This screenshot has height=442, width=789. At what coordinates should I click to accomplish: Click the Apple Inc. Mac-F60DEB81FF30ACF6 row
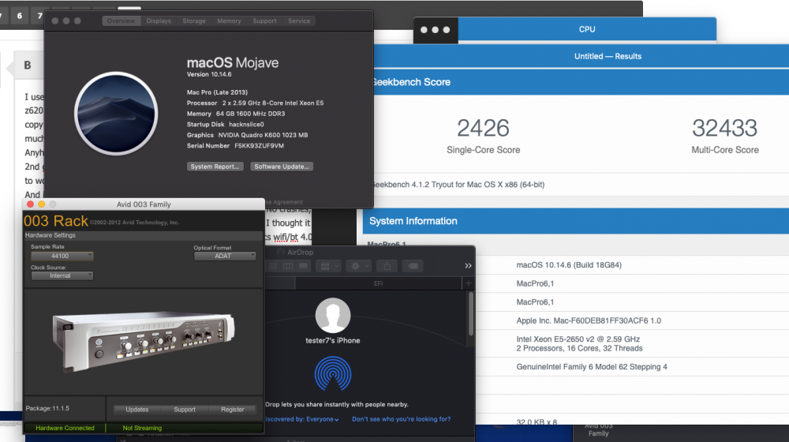pyautogui.click(x=589, y=320)
